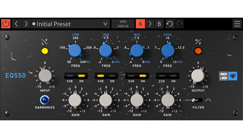Image resolution: width=243 pixels, height=138 pixels.
Task: Enable CUE on the LOW band
Action: (x=70, y=76)
